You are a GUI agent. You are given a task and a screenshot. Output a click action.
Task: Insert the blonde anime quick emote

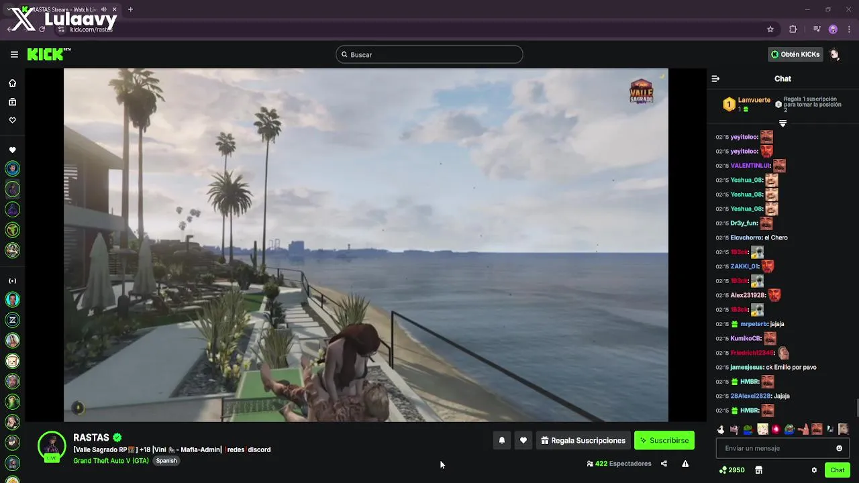tap(762, 429)
